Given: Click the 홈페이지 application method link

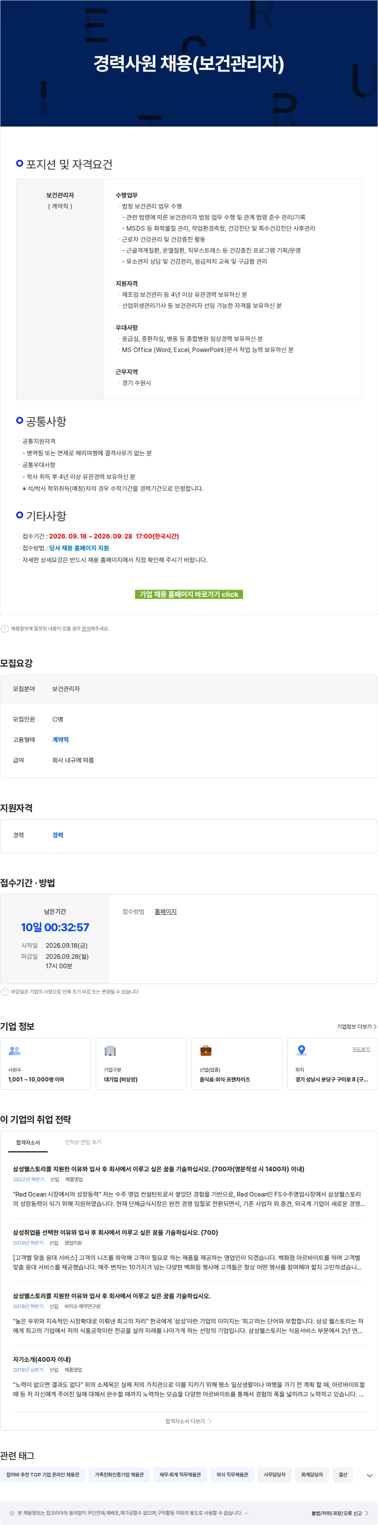Looking at the screenshot, I should [166, 912].
